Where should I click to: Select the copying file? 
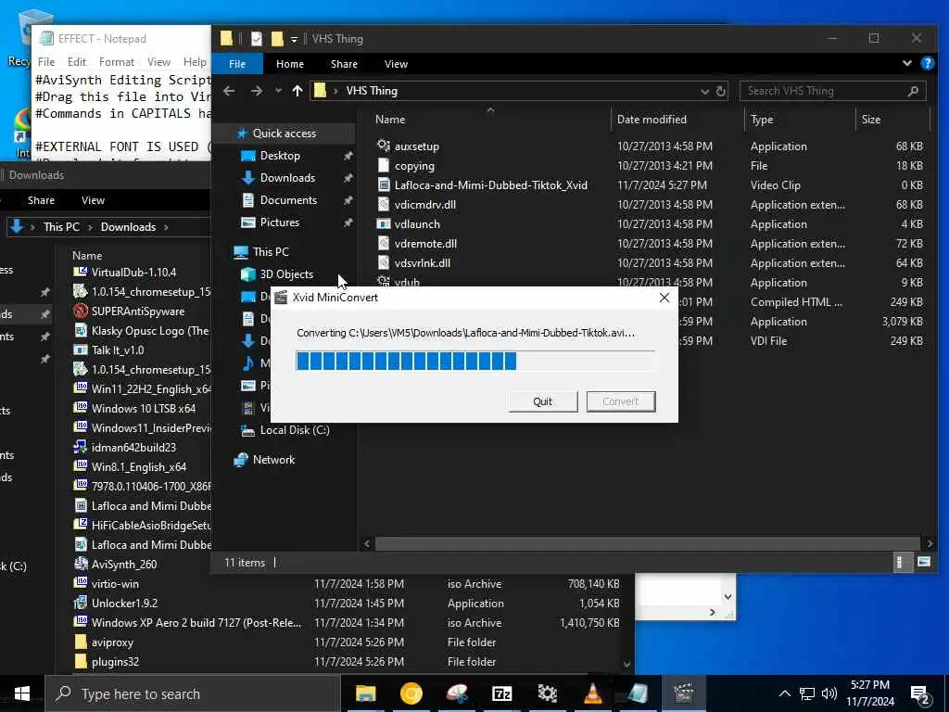coord(414,165)
